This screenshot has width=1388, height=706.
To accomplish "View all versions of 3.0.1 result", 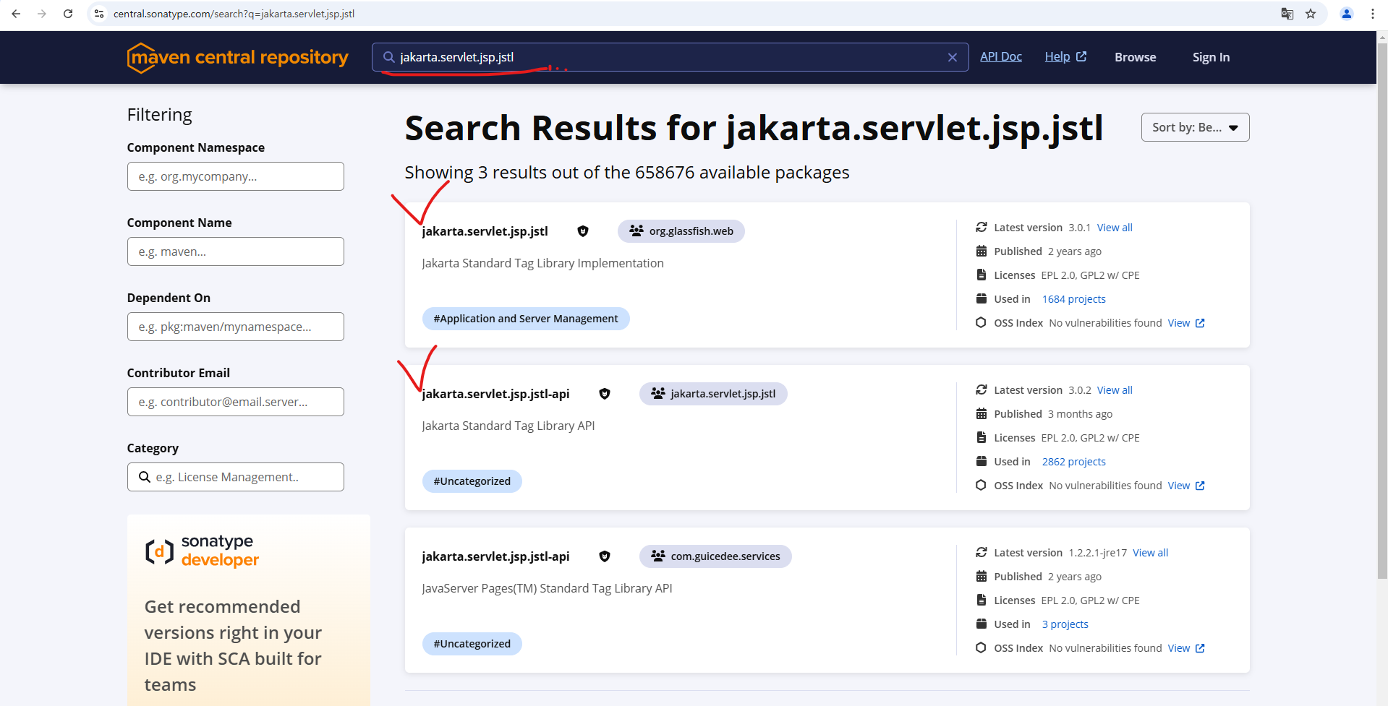I will click(x=1115, y=228).
